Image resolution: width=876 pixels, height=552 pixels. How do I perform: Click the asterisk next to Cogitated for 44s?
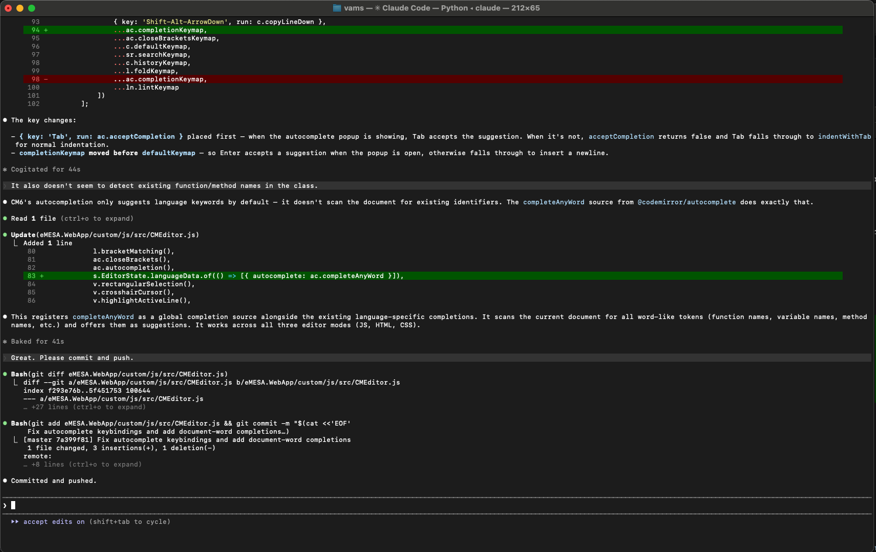(x=5, y=170)
